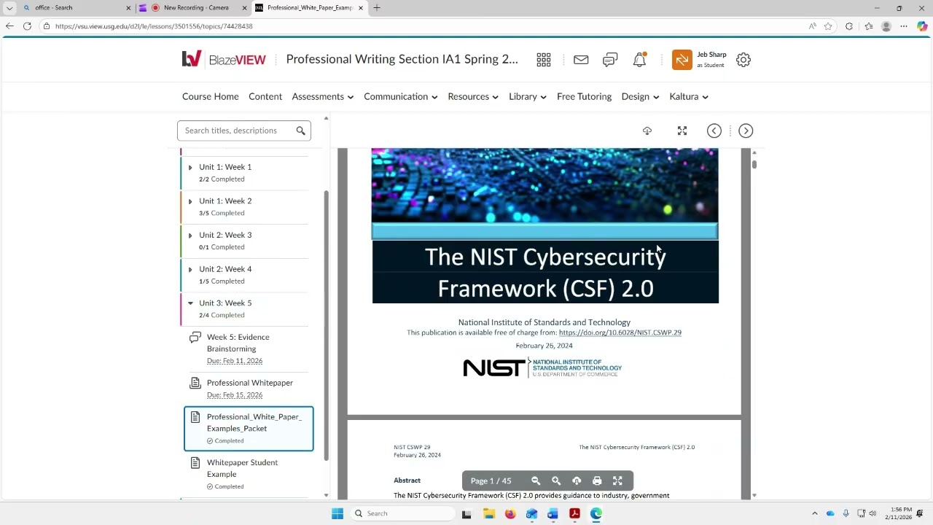Go back in the browser
The image size is (933, 525).
tap(9, 26)
